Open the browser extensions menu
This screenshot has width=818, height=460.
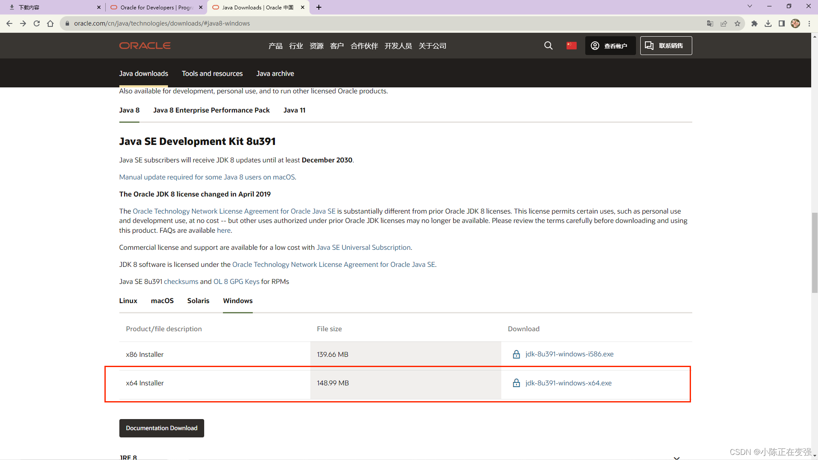(x=754, y=23)
